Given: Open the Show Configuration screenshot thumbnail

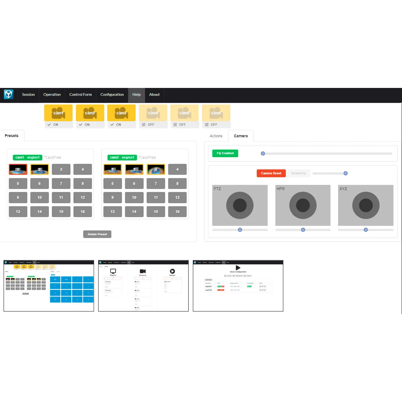Looking at the screenshot, I should tap(238, 286).
